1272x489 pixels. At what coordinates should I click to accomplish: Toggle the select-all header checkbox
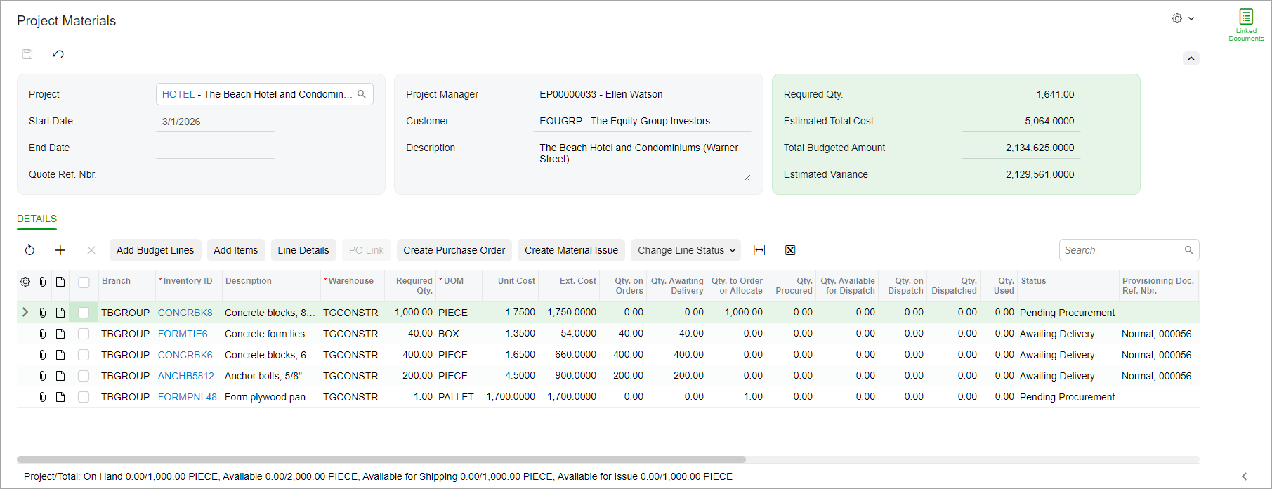tap(84, 282)
